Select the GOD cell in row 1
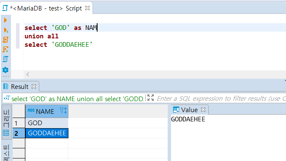This screenshot has width=286, height=161. pyautogui.click(x=47, y=123)
